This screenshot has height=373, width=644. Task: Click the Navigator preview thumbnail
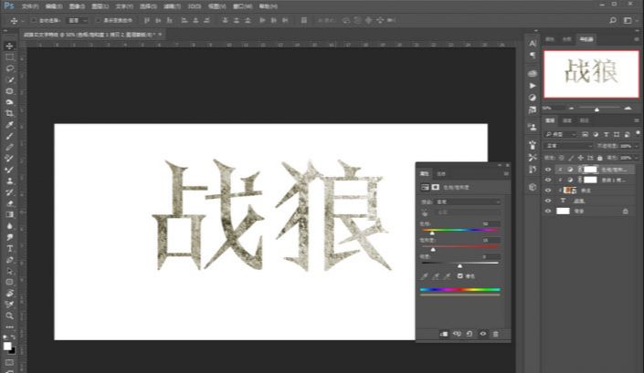point(591,74)
